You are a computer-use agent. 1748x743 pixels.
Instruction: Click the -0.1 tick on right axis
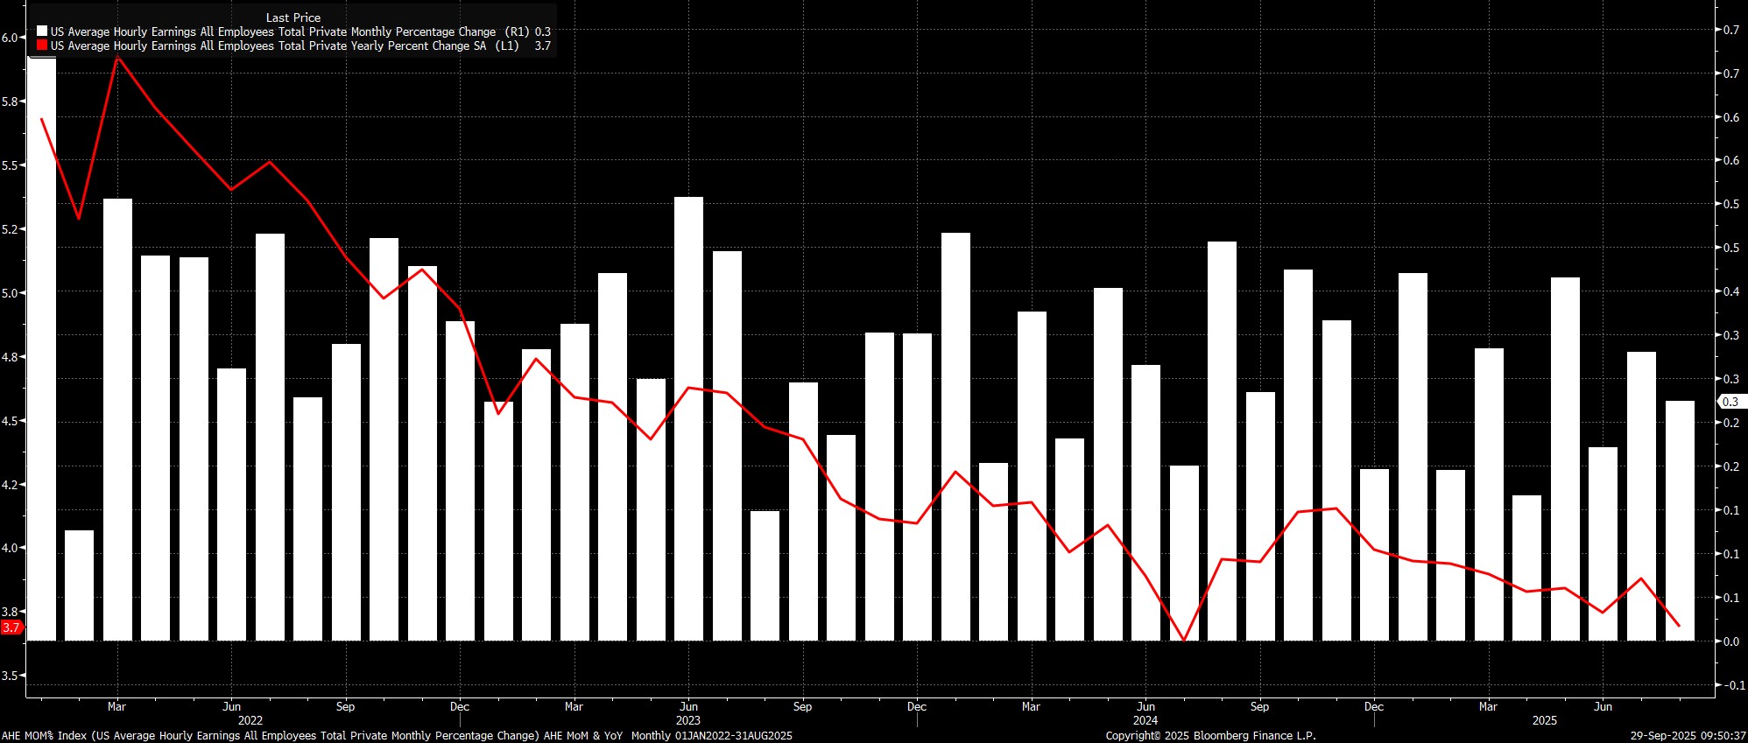point(1730,685)
